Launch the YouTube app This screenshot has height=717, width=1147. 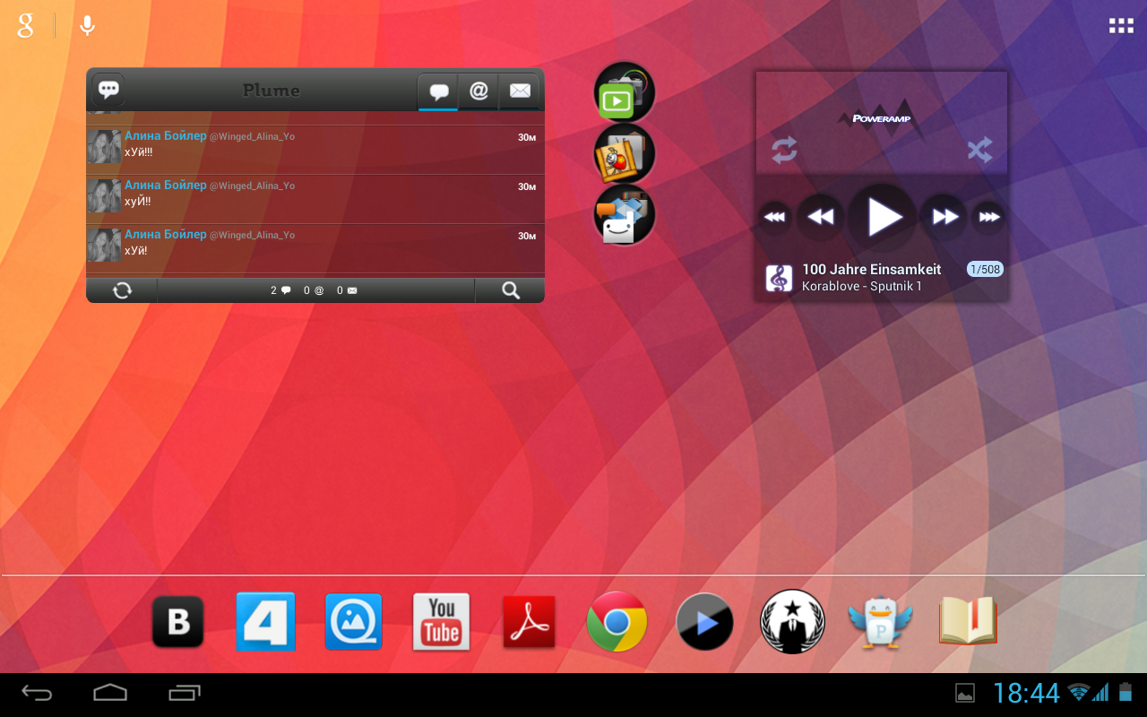point(441,621)
